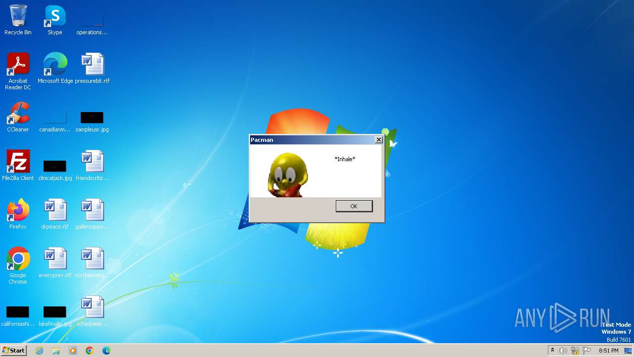Screen dimensions: 634x357
Task: Open Acrobat Reader DC shortcut
Action: coord(18,71)
